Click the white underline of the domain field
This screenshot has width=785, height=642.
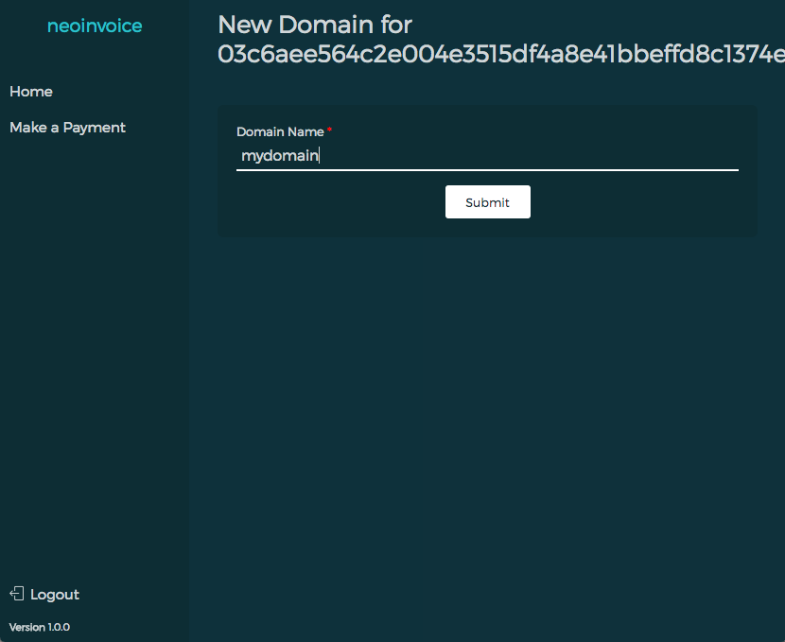(487, 170)
